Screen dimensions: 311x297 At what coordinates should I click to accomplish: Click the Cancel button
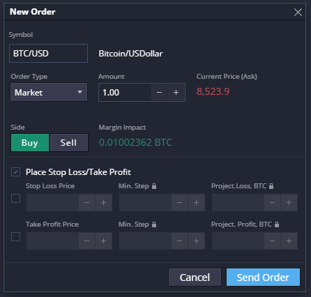[195, 277]
